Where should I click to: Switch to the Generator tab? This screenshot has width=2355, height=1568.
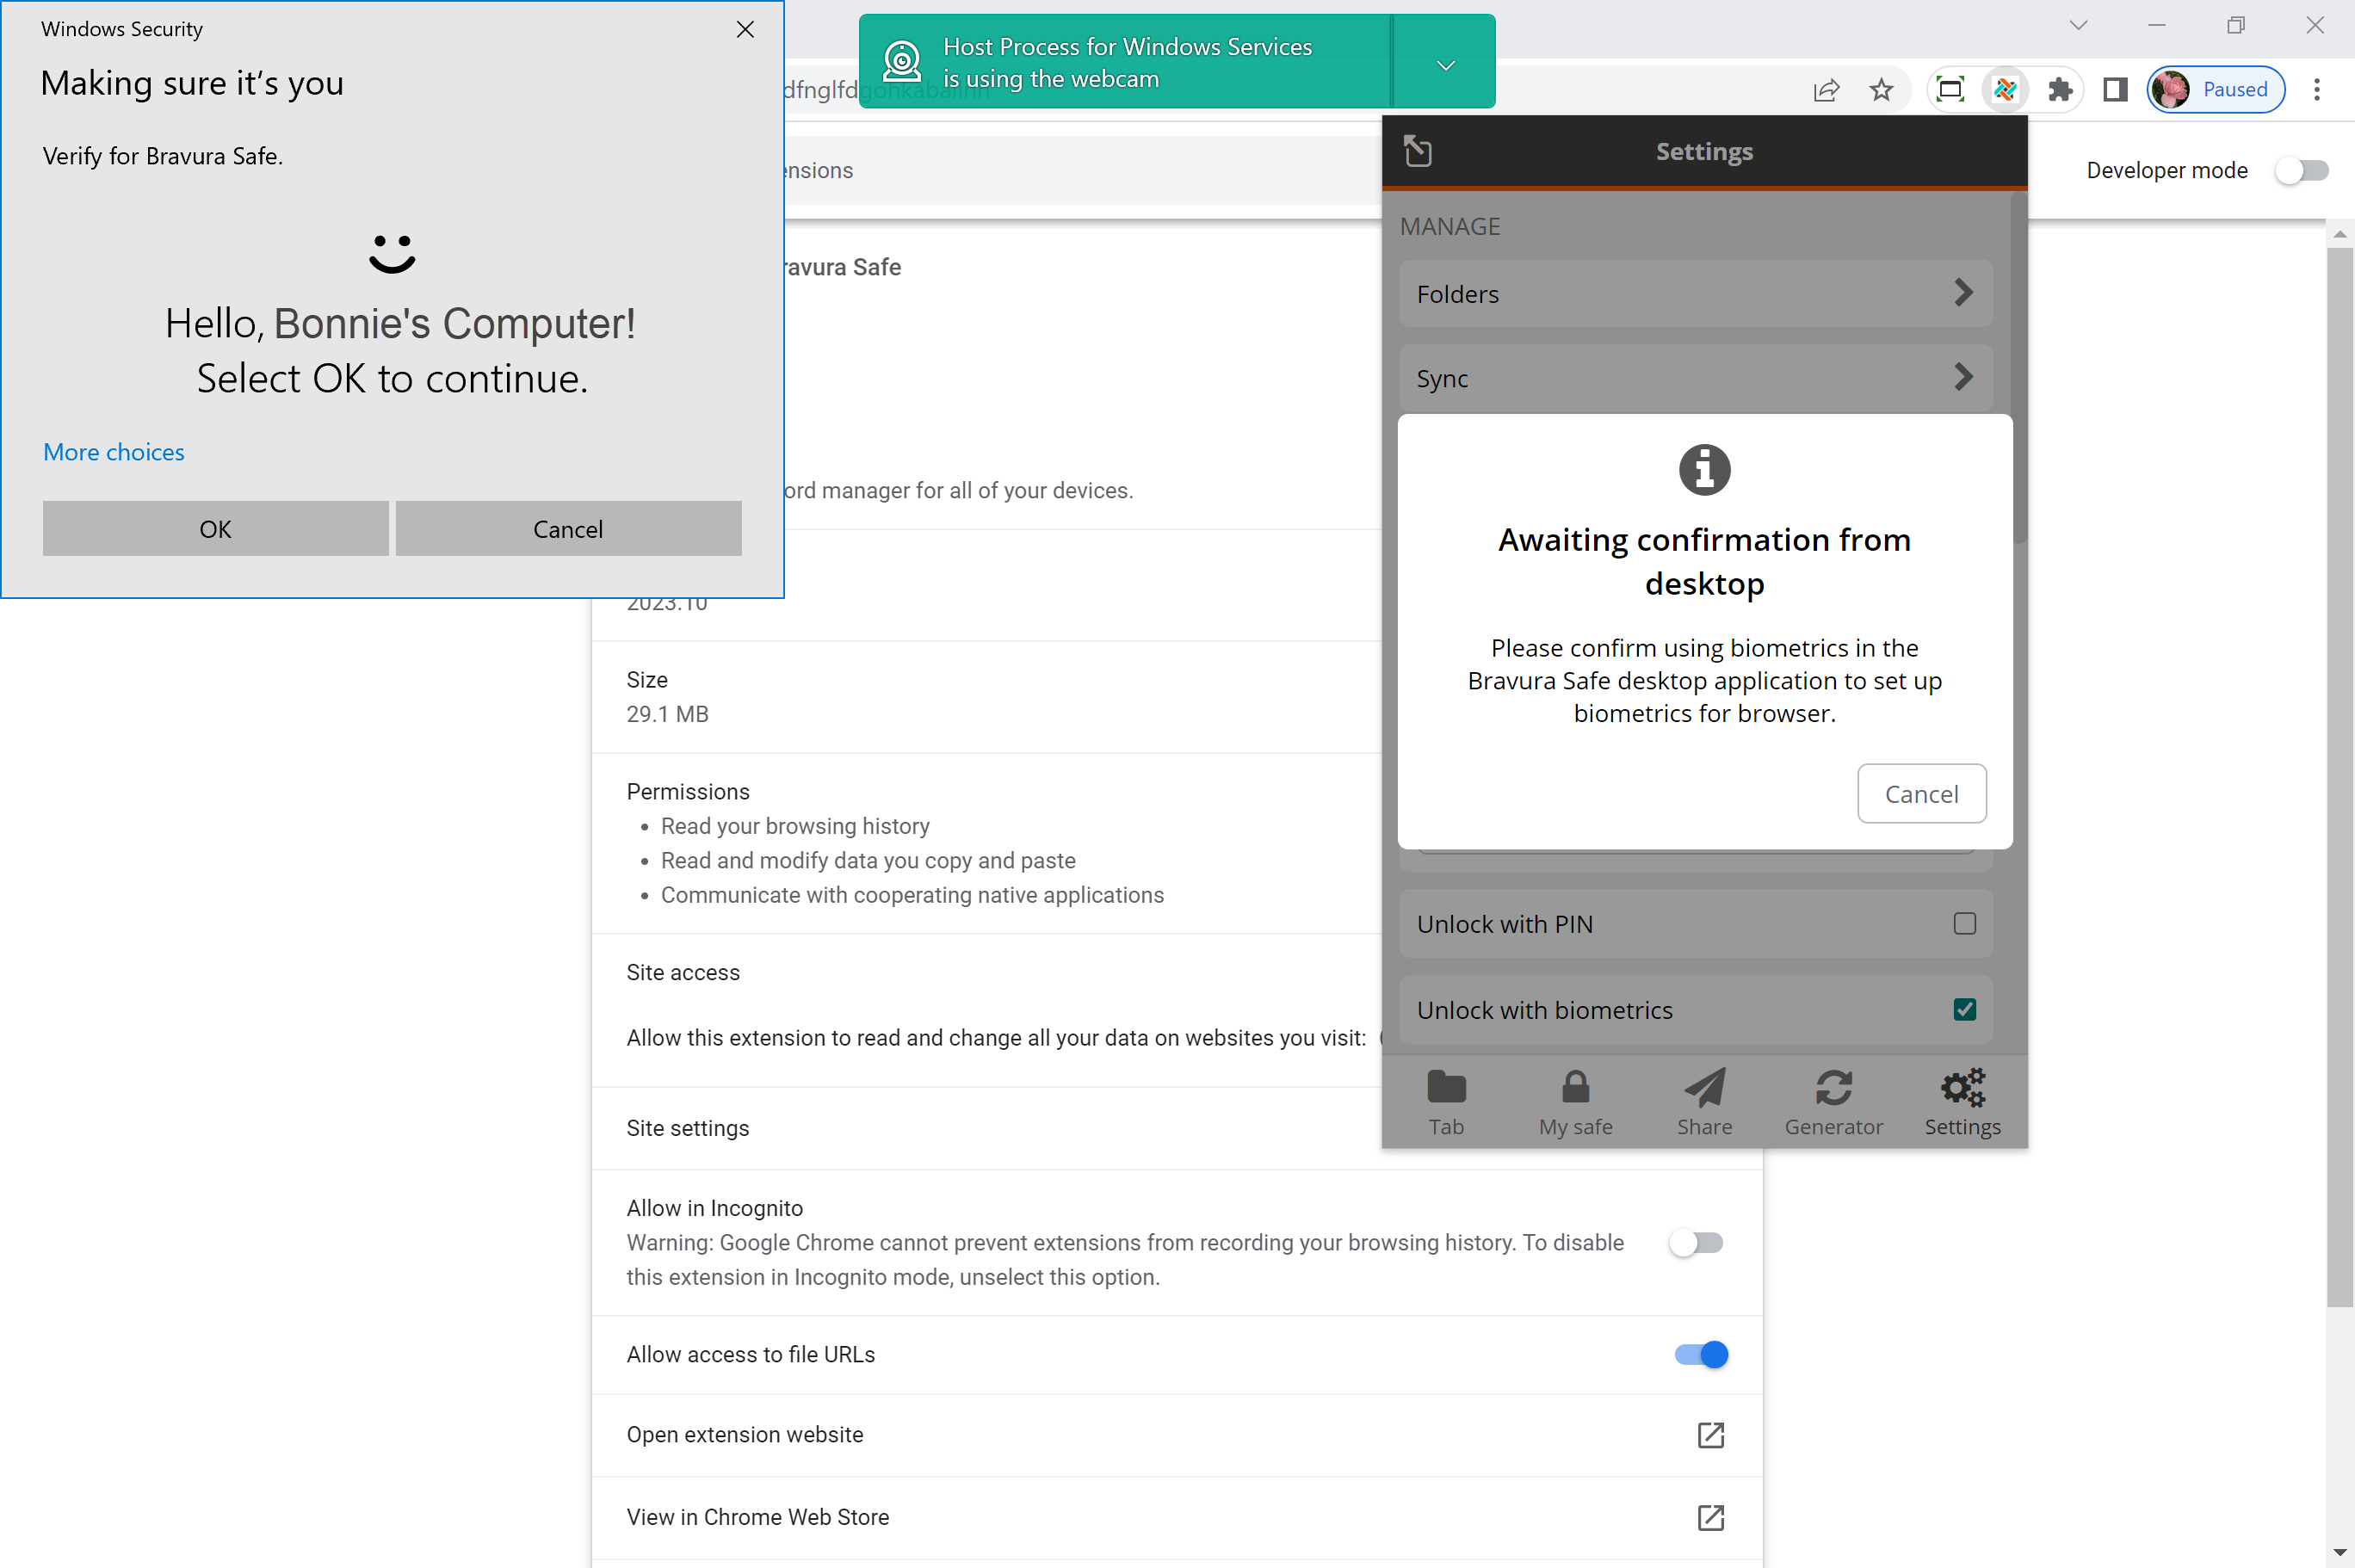(x=1833, y=1101)
